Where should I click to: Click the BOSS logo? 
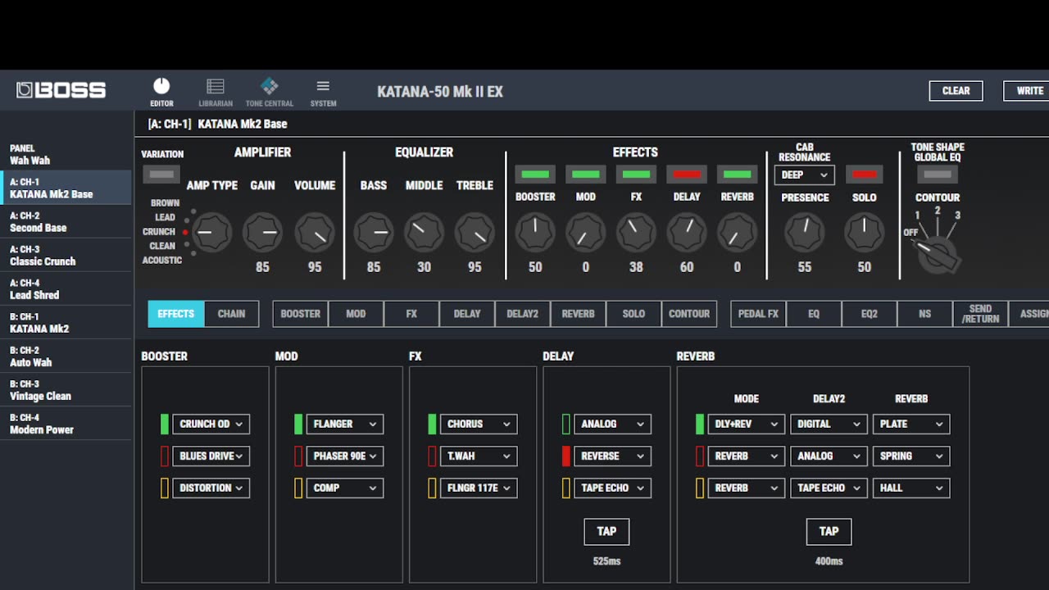click(x=61, y=90)
